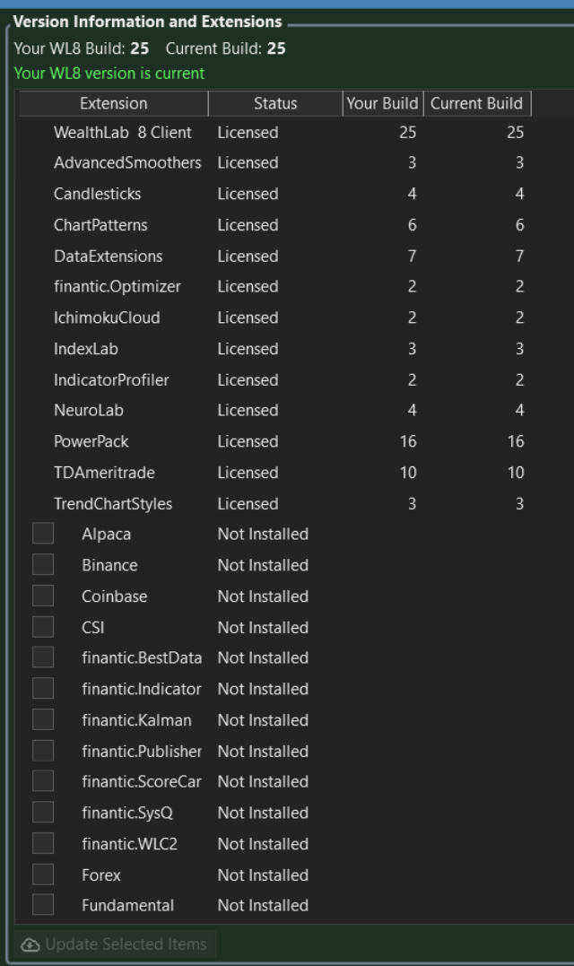Click the Your Build column header
Viewport: 574px width, 966px height.
point(382,103)
